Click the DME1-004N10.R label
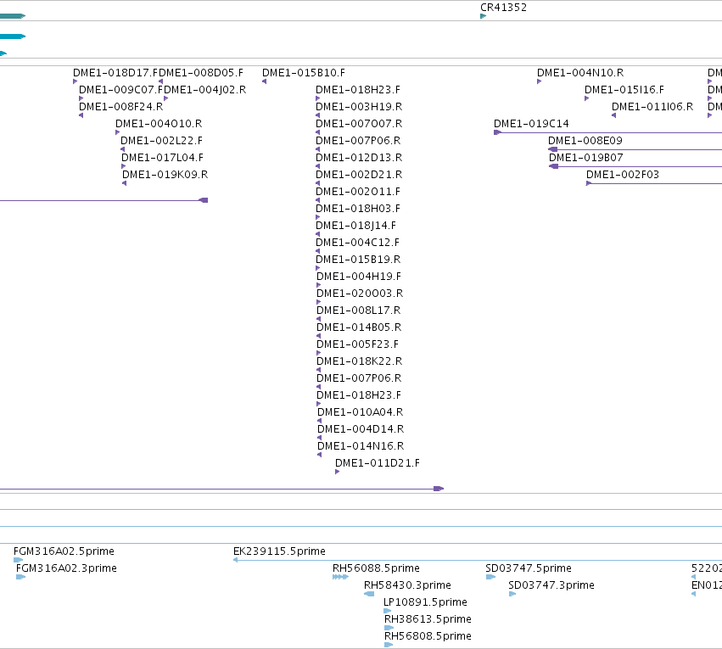This screenshot has height=649, width=722. coord(580,73)
